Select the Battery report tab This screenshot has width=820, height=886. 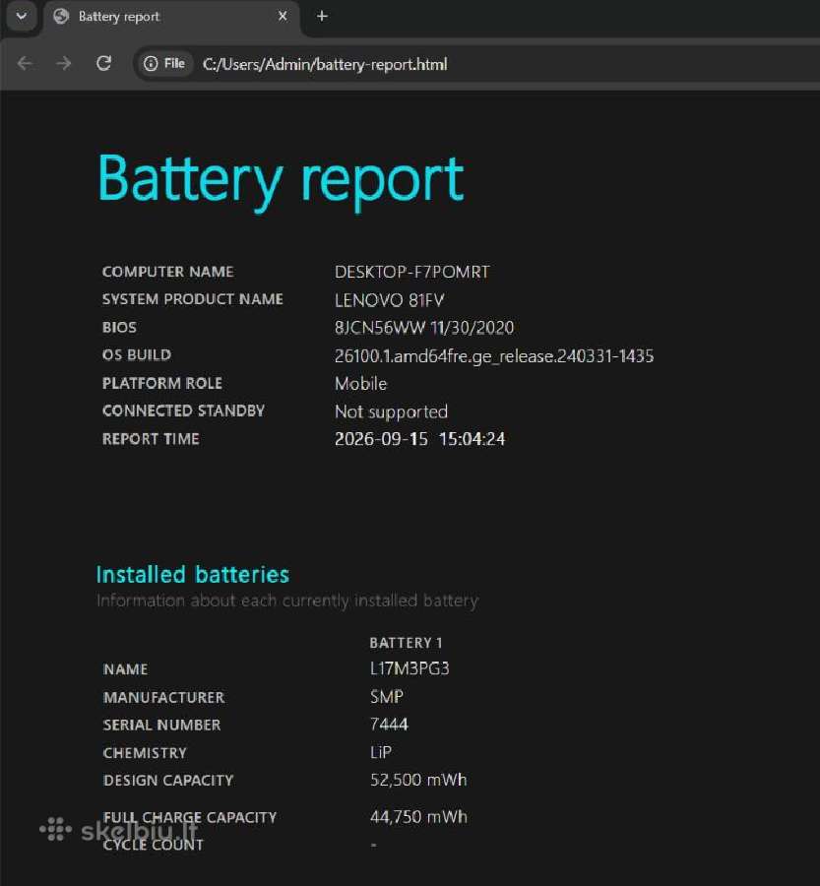[x=171, y=17]
